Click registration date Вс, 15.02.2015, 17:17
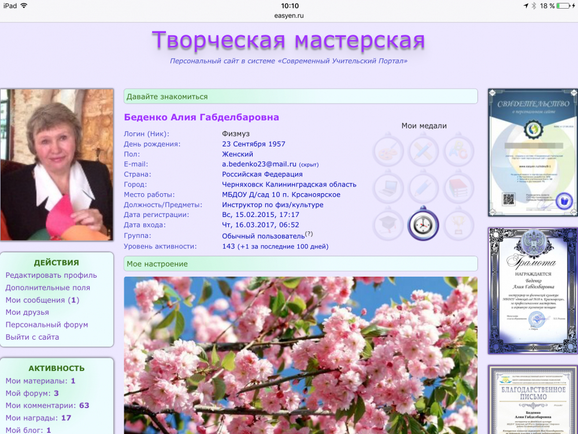578x434 pixels. click(x=261, y=215)
